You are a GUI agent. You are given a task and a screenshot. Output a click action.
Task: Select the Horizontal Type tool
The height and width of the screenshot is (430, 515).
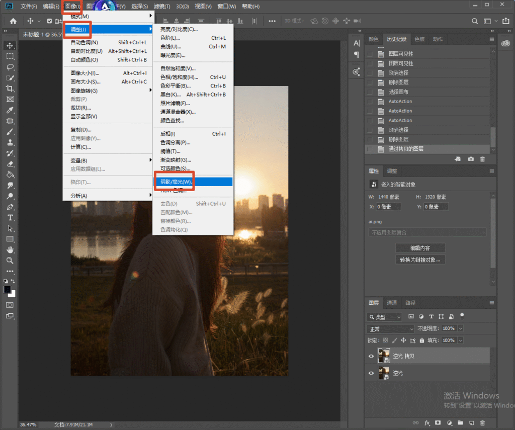point(10,217)
